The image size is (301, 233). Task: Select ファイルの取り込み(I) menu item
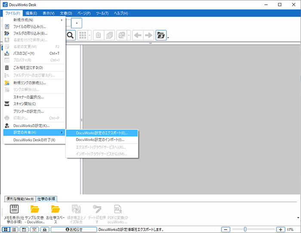coord(34,27)
